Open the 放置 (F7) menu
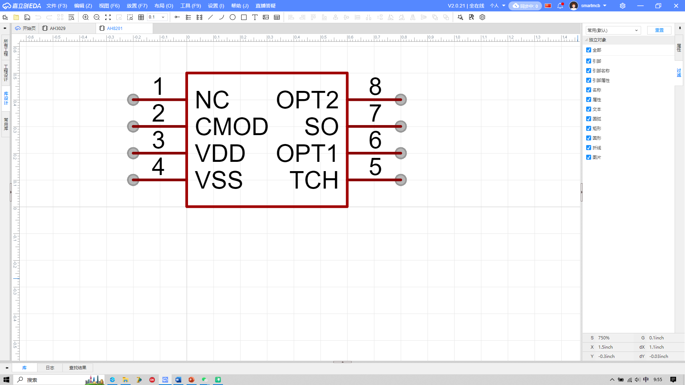Viewport: 685px width, 385px height. tap(137, 6)
